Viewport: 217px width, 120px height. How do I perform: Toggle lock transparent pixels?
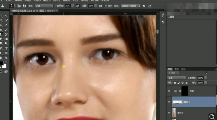(x=175, y=83)
